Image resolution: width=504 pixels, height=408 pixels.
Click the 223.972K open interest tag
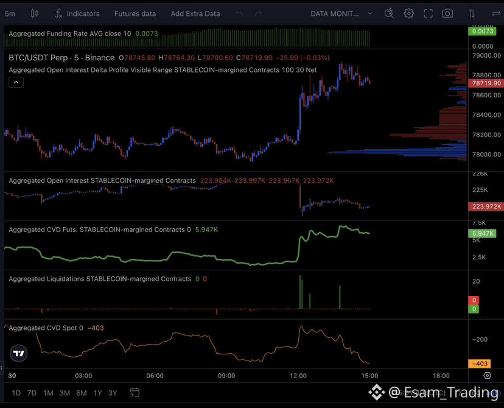point(486,206)
